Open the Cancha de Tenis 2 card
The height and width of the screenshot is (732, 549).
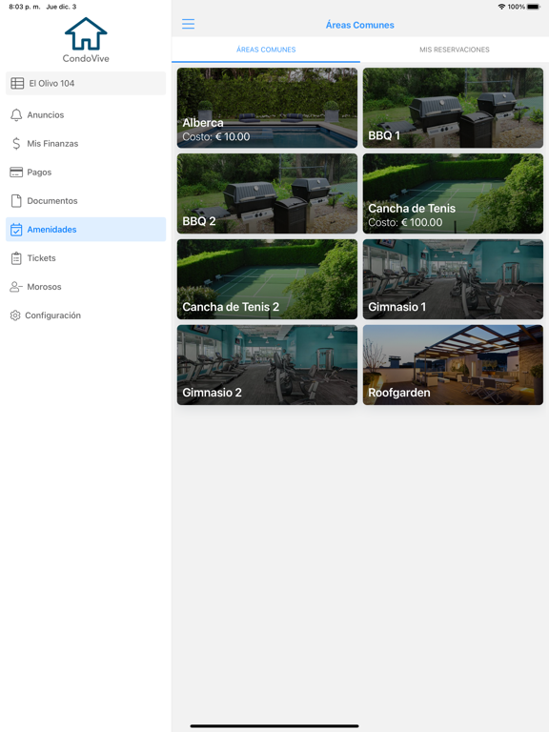point(267,279)
